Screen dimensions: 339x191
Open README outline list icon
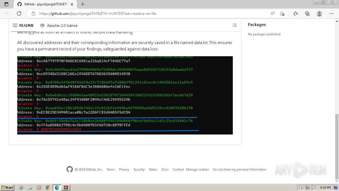point(234,25)
